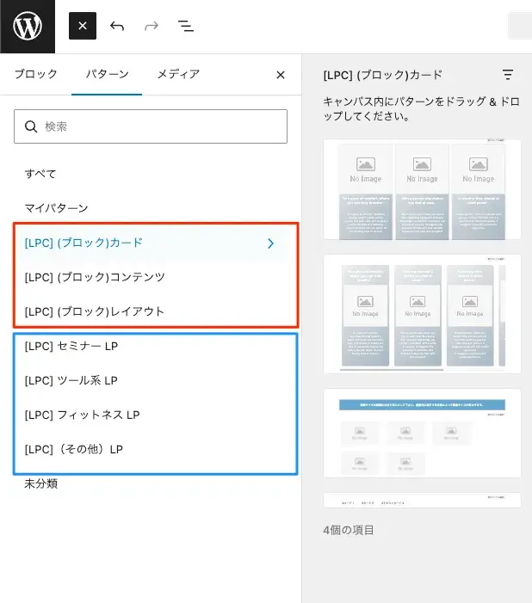Expand the [LPC] (ブロック)カード chevron

[x=270, y=243]
